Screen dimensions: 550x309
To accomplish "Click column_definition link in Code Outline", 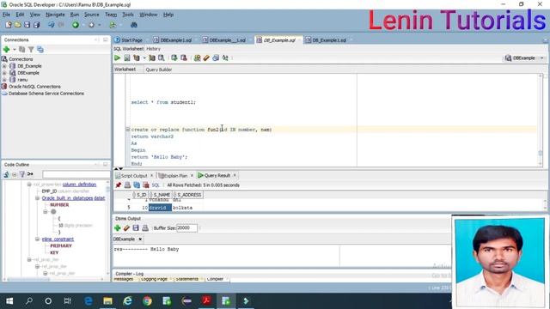I will click(x=79, y=185).
